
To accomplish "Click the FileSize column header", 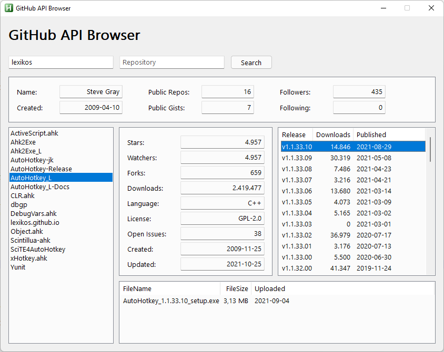I will coord(236,288).
